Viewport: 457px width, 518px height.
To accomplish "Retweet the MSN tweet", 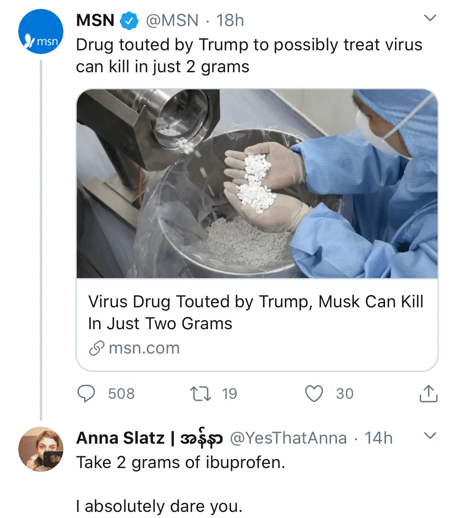I will 200,393.
